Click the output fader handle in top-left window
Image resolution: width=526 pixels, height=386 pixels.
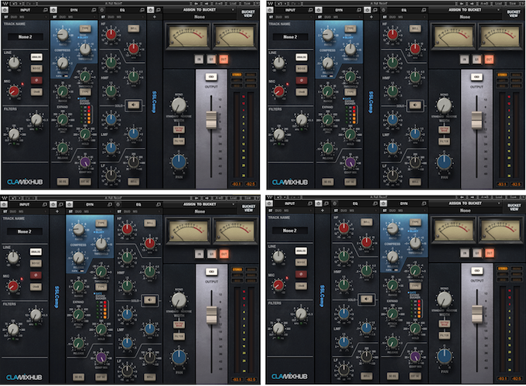click(211, 120)
